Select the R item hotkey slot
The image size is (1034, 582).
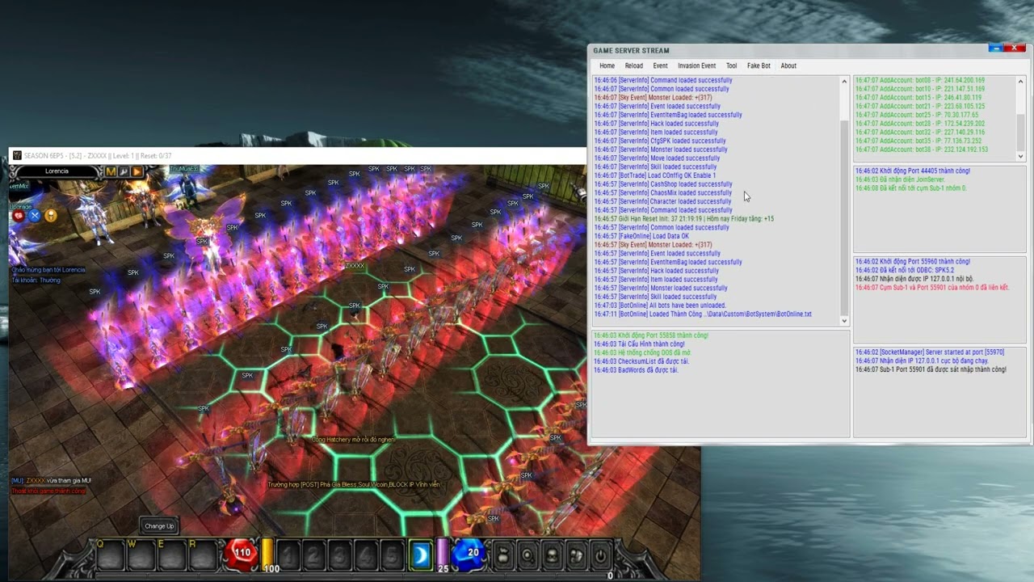203,555
